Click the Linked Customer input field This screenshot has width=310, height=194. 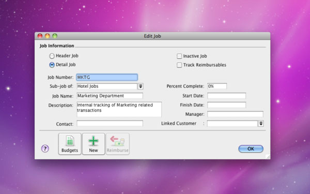pyautogui.click(x=233, y=124)
